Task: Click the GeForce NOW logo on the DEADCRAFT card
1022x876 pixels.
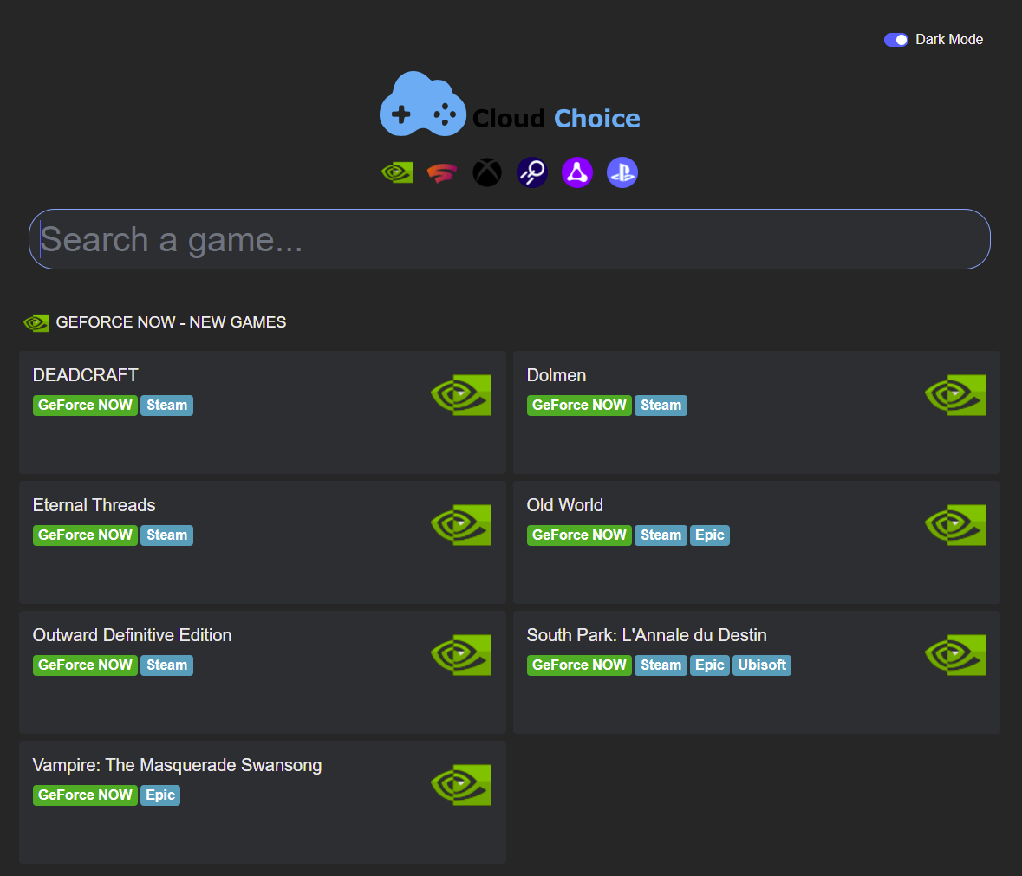Action: coord(460,394)
